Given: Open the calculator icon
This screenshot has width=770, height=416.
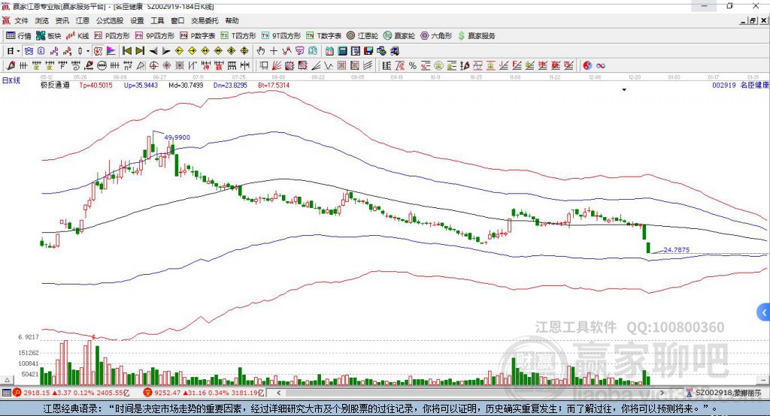Looking at the screenshot, I should coord(342,51).
